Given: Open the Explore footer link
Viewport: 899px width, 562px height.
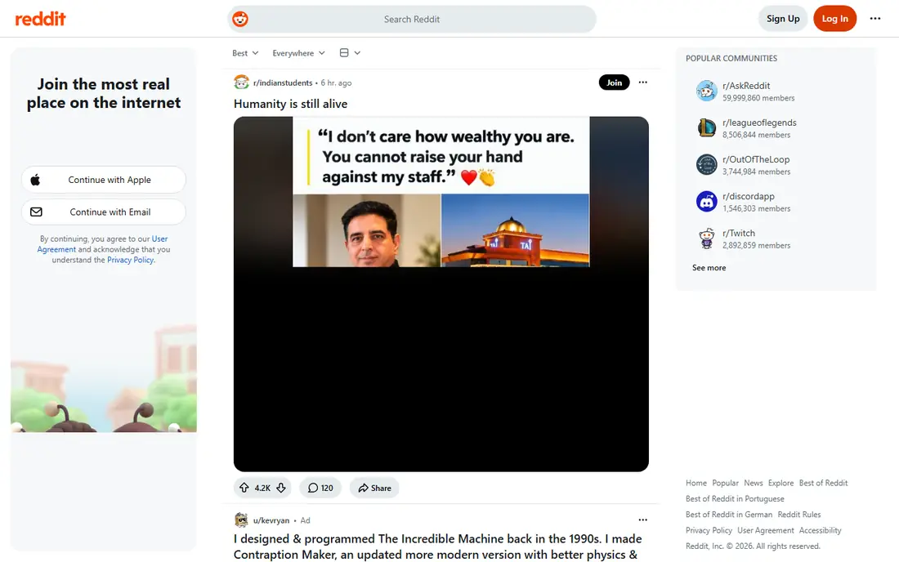Looking at the screenshot, I should click(x=780, y=483).
